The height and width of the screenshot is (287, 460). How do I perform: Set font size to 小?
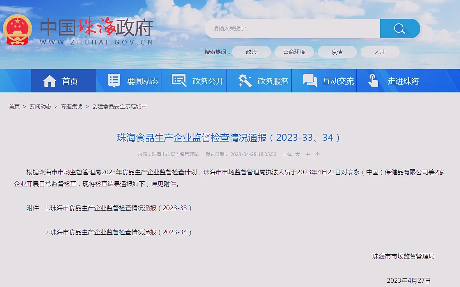317,154
